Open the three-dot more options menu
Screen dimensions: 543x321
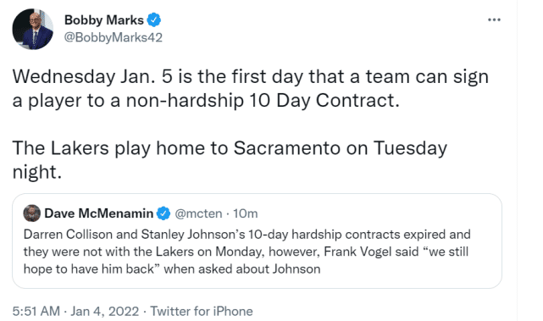[x=494, y=19]
